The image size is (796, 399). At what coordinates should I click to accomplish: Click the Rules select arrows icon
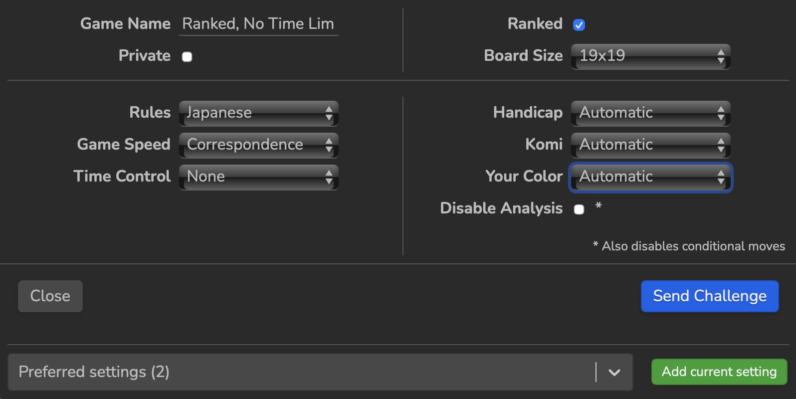point(329,113)
